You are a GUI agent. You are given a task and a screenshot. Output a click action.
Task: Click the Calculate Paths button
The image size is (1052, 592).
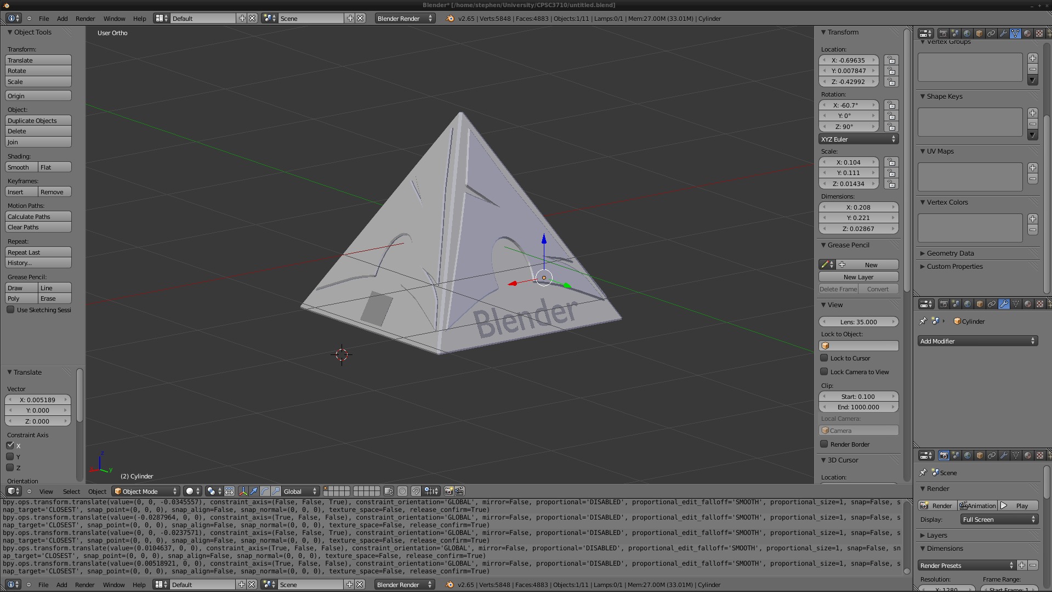coord(38,217)
